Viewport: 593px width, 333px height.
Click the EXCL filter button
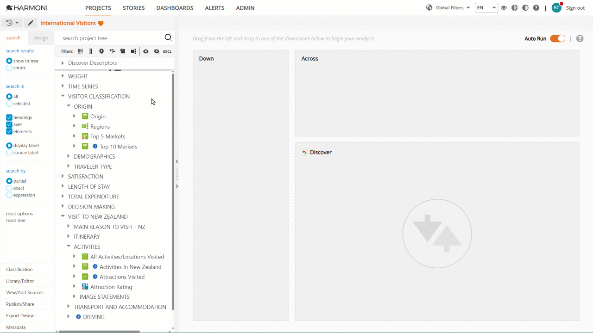[x=167, y=51]
